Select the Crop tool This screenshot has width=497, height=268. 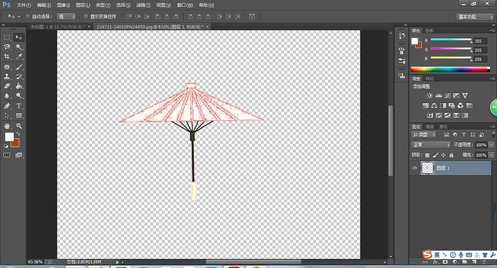(7, 57)
